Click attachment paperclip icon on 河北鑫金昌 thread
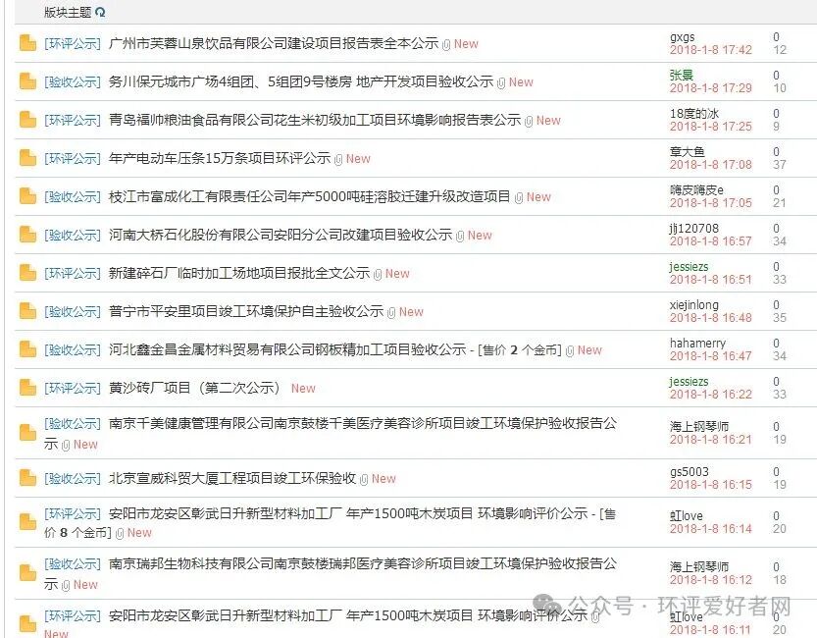 click(x=570, y=351)
